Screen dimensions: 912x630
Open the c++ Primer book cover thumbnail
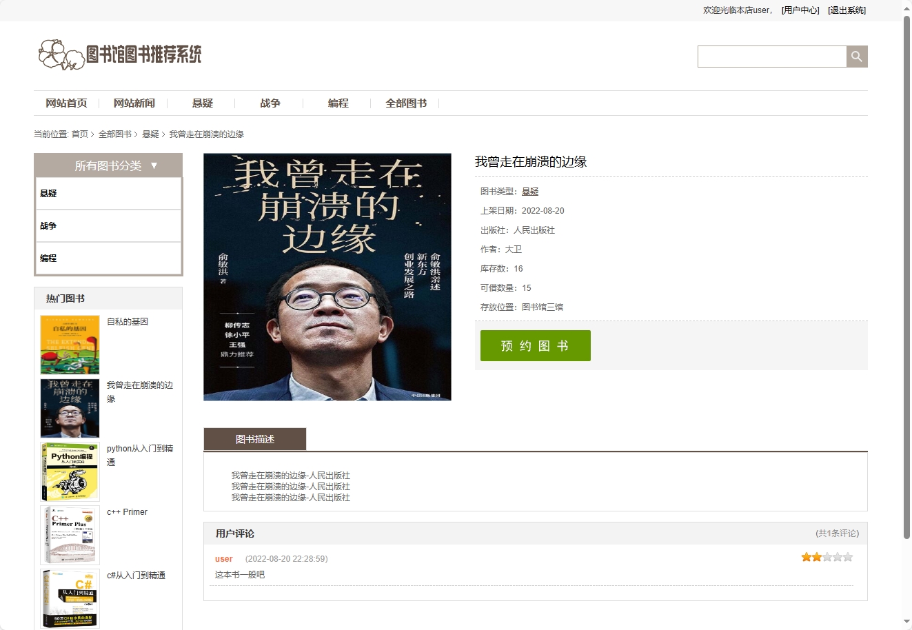pyautogui.click(x=69, y=534)
